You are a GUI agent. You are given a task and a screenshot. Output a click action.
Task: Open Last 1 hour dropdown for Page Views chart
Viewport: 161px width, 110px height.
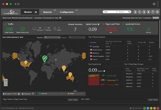(x=73, y=100)
